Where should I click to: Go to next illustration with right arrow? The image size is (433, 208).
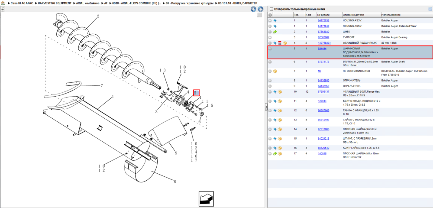pyautogui.click(x=260, y=9)
